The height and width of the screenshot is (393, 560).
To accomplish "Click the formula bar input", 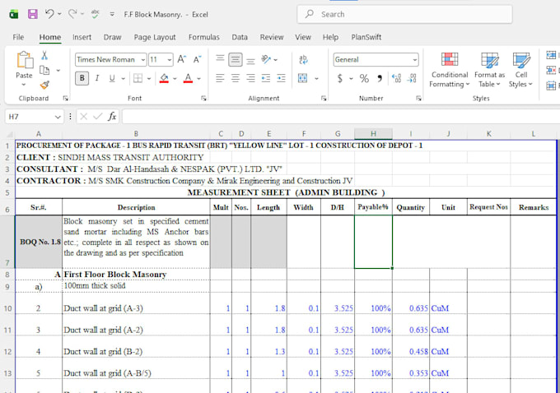I will coord(341,117).
